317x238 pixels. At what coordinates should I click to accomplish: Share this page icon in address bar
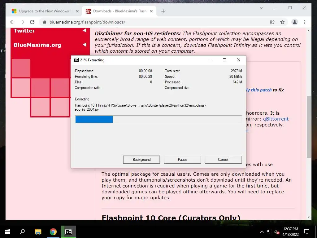click(x=272, y=22)
